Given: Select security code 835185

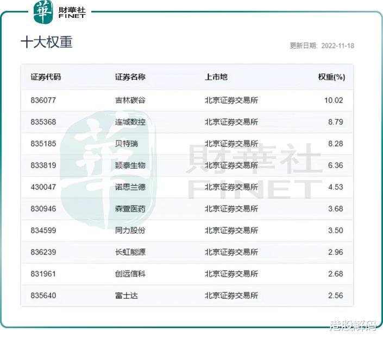Looking at the screenshot, I should tap(43, 144).
